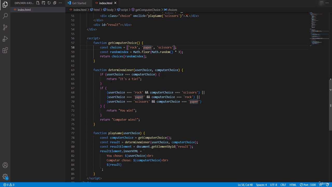Open the notifications bell in status bar
This screenshot has width=332, height=187.
[327, 185]
